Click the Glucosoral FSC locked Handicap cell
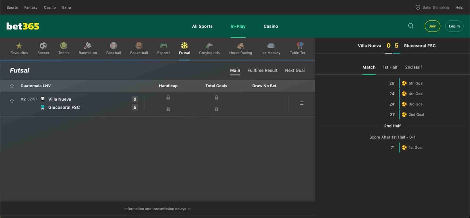This screenshot has height=218, width=470. [x=168, y=109]
